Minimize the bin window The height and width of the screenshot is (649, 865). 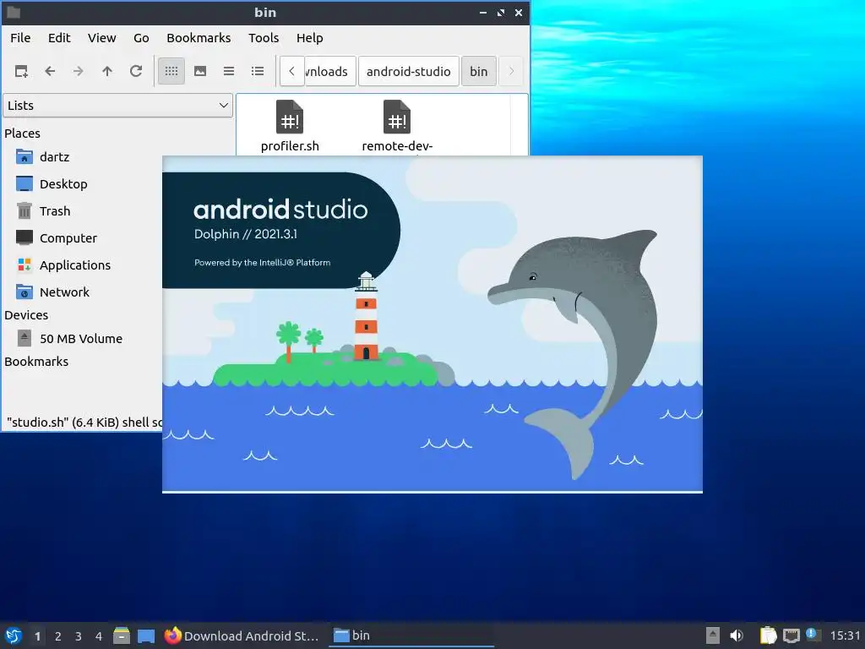click(483, 13)
